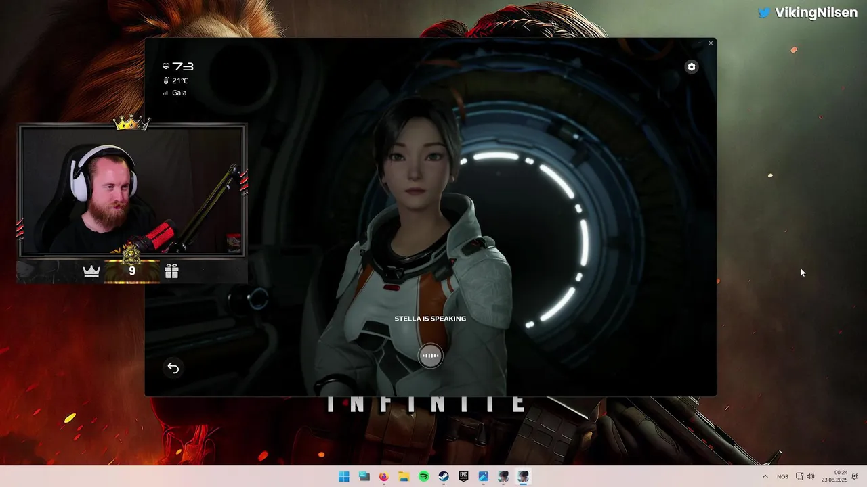Viewport: 867px width, 487px height.
Task: Open the notifications bell icon
Action: 855,477
